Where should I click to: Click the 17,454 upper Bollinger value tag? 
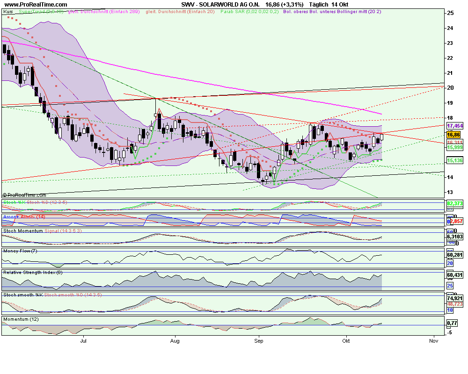coord(454,126)
